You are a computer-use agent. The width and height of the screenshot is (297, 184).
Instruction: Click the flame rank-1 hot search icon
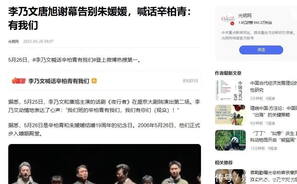pos(19,81)
